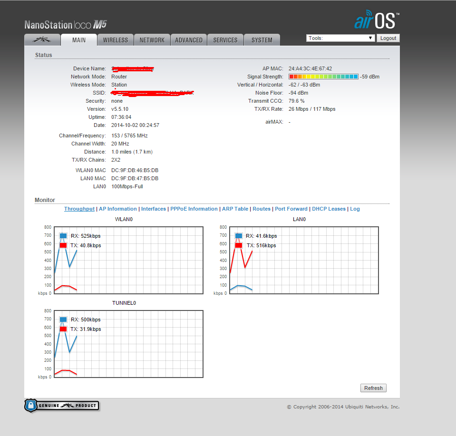Click Wireless Mode value Station
The image size is (456, 436).
119,85
